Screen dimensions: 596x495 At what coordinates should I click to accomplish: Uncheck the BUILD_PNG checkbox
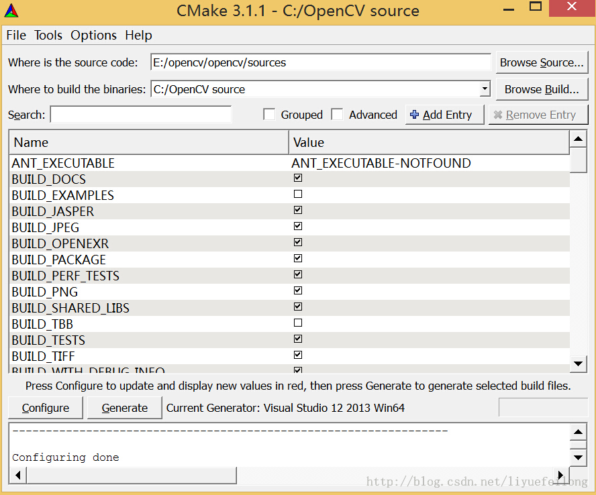click(298, 290)
